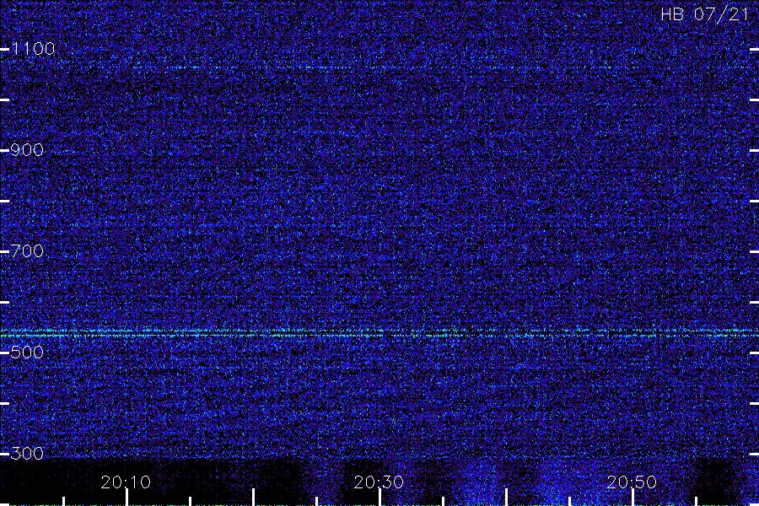Screen dimensions: 759x506
Task: Click the 500 frequency axis label
Action: tap(27, 353)
